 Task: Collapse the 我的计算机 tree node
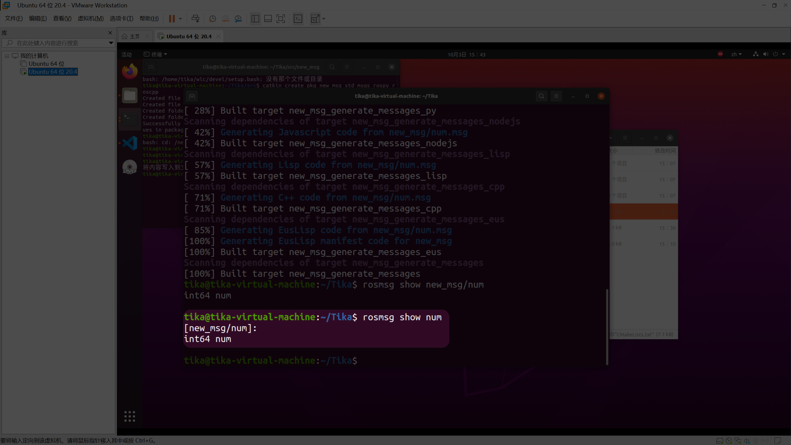[x=7, y=56]
